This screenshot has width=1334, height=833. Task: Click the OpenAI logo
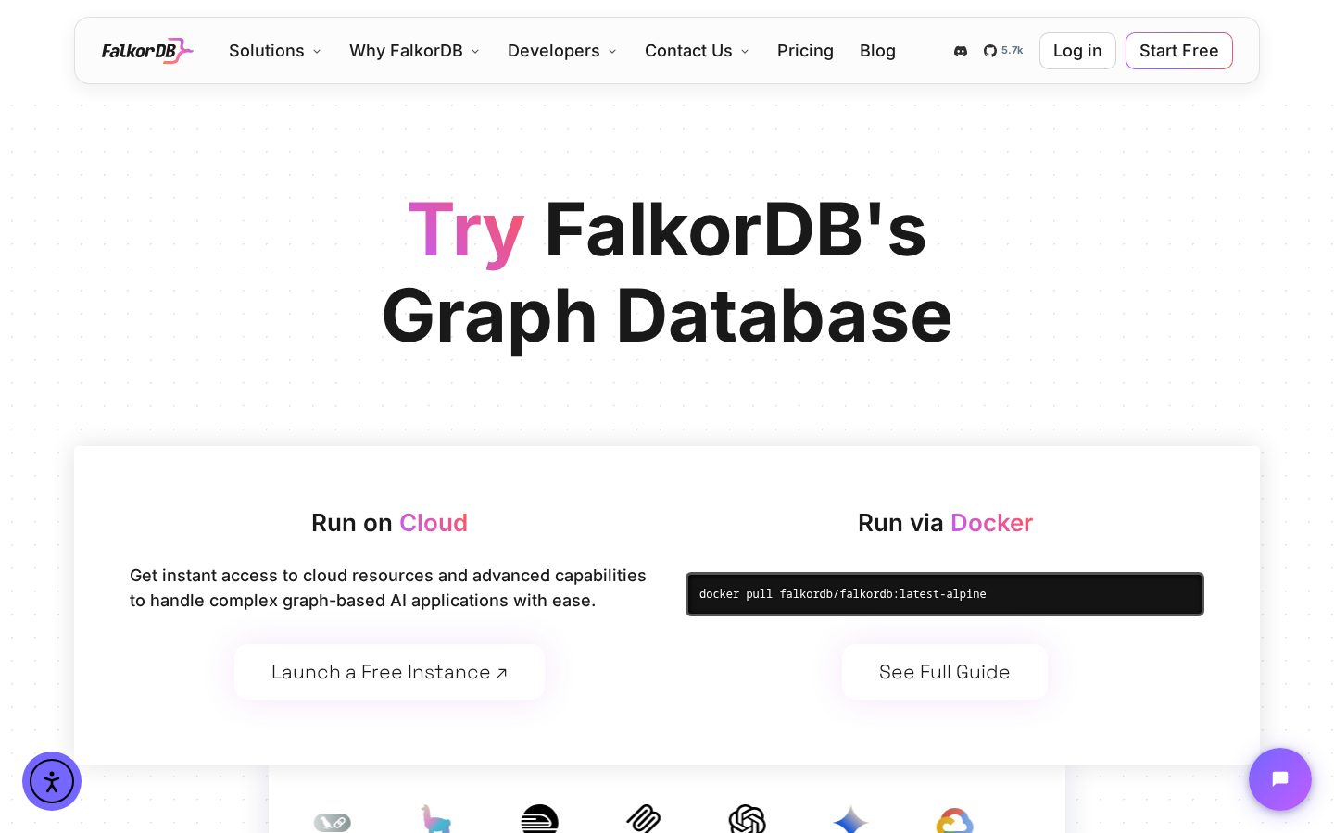(x=747, y=820)
